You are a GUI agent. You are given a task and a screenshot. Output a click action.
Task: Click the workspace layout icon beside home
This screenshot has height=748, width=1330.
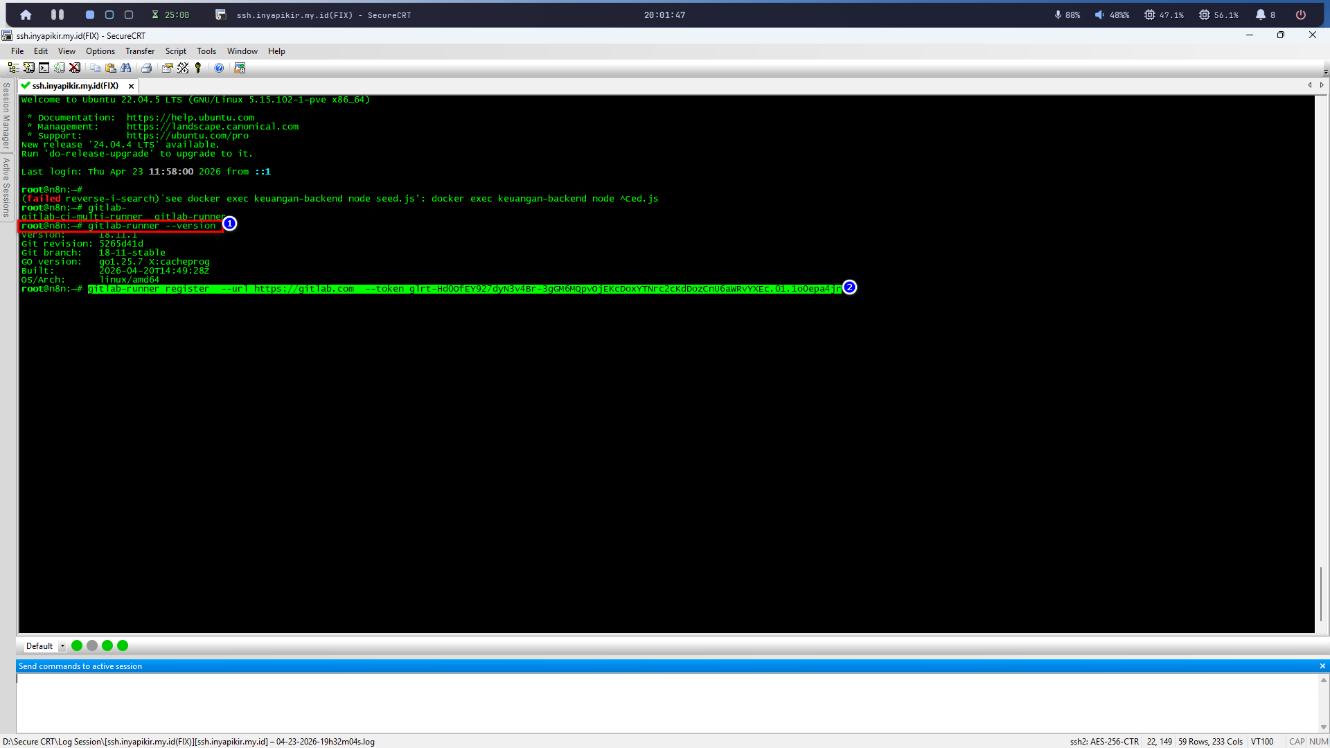(x=57, y=15)
